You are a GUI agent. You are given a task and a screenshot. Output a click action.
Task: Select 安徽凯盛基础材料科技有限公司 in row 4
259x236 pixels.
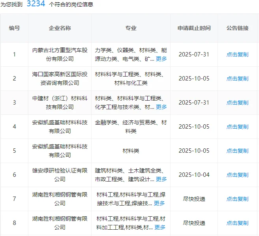point(60,127)
